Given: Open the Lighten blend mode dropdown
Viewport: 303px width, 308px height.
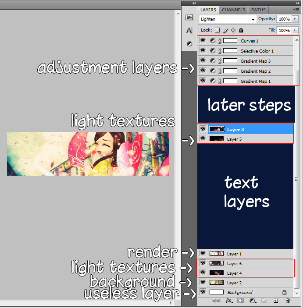Looking at the screenshot, I should click(228, 19).
